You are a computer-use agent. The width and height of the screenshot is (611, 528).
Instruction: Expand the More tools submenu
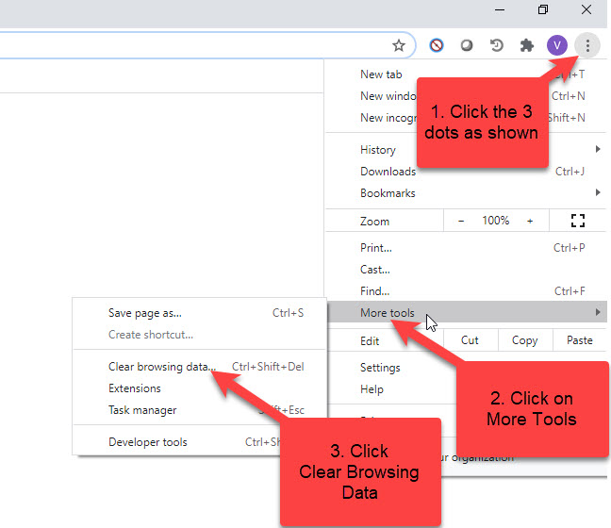coord(388,313)
